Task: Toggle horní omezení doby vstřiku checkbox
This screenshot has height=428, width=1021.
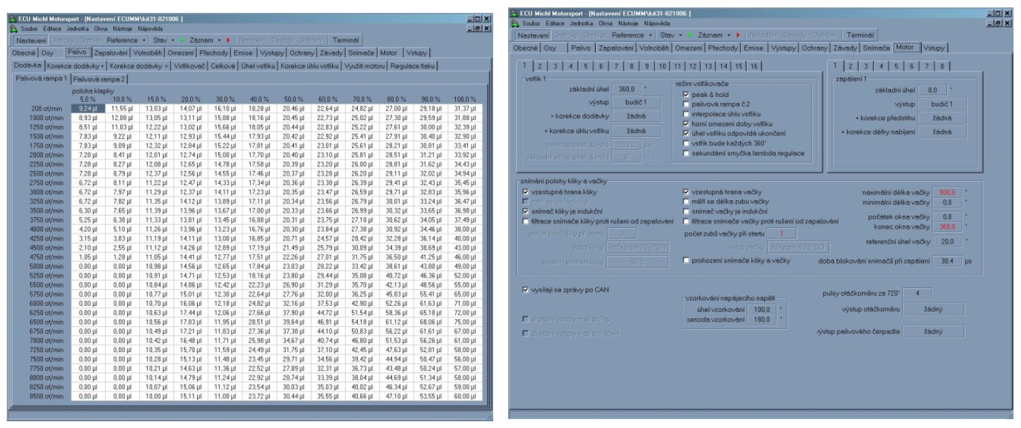Action: [x=685, y=123]
